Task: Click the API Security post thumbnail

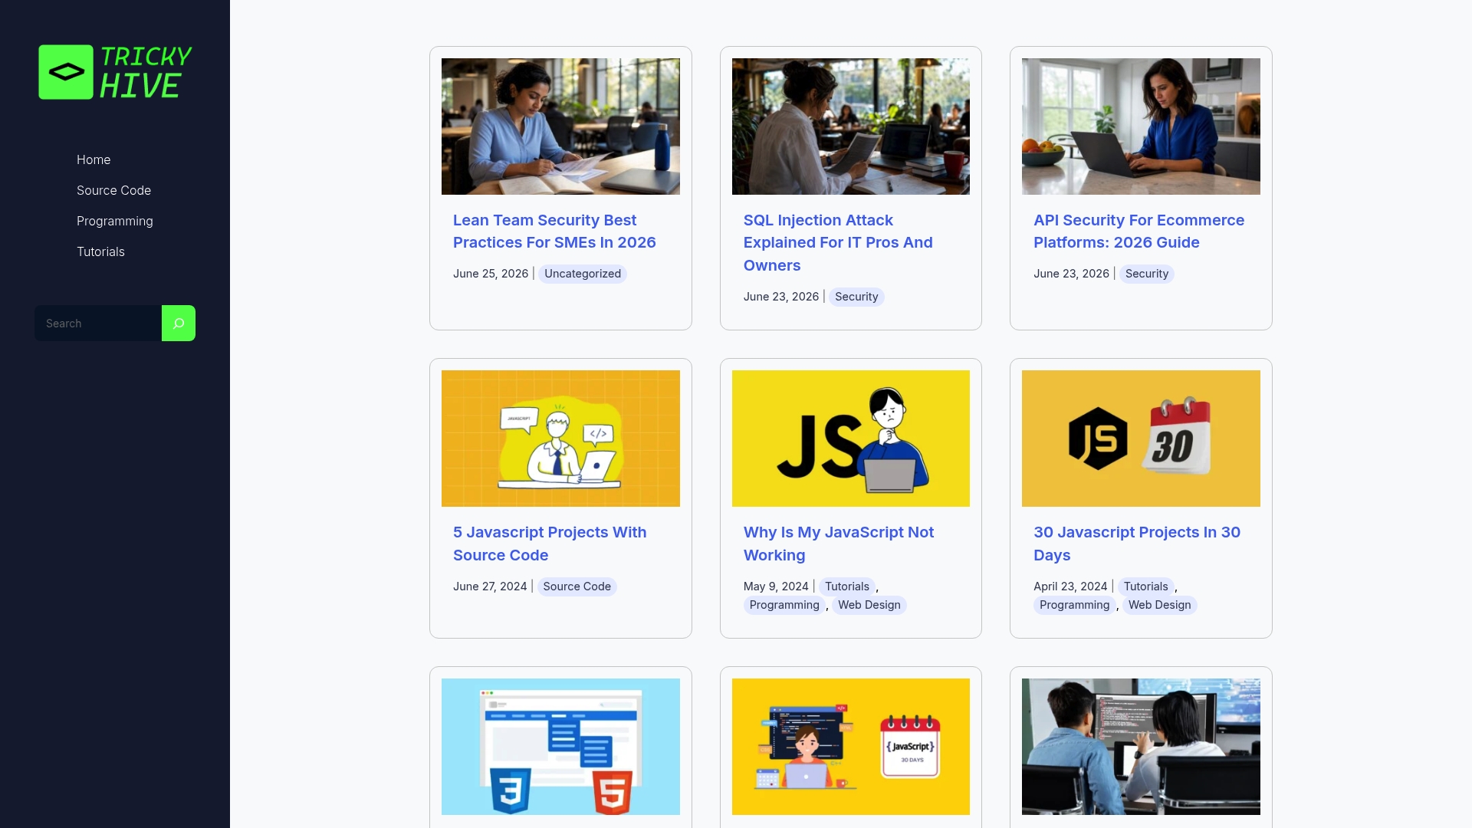Action: point(1141,127)
